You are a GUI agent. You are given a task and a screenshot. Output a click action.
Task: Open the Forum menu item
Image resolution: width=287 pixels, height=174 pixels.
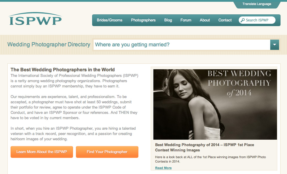pyautogui.click(x=186, y=20)
